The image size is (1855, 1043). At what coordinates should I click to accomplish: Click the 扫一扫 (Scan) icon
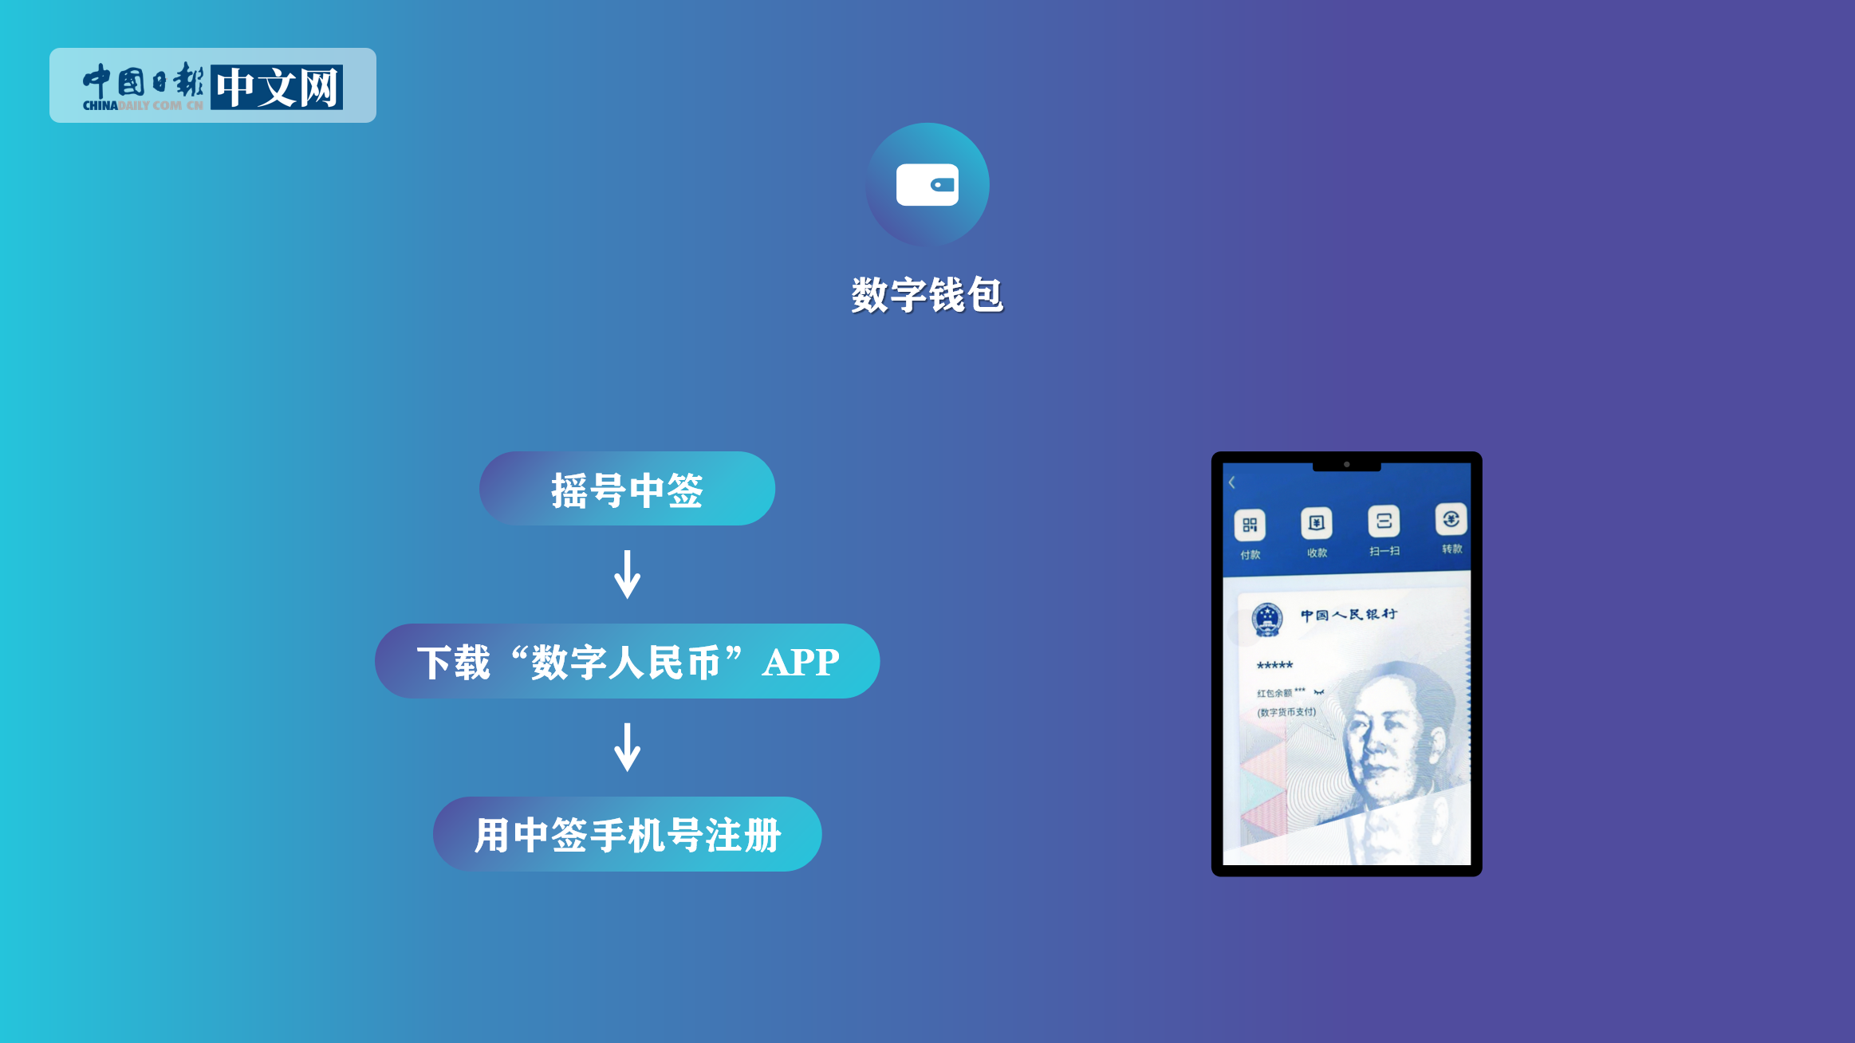1382,520
